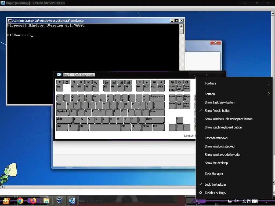Click the media key above F5
Viewport: 275px width, 206px height.
pyautogui.click(x=107, y=82)
